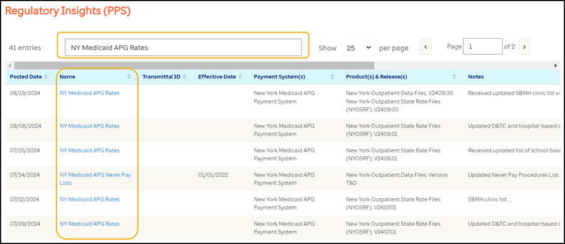Click the page number input field
565x244 pixels.
[483, 46]
